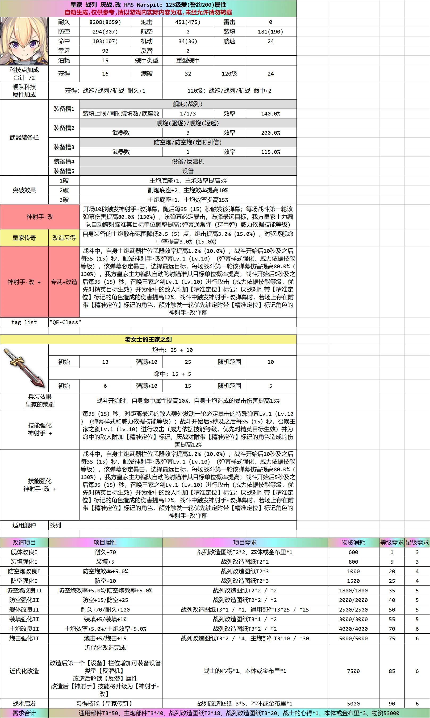Select the 2破 effect '副炮底座+2' text
This screenshot has width=430, height=718.
[188, 190]
